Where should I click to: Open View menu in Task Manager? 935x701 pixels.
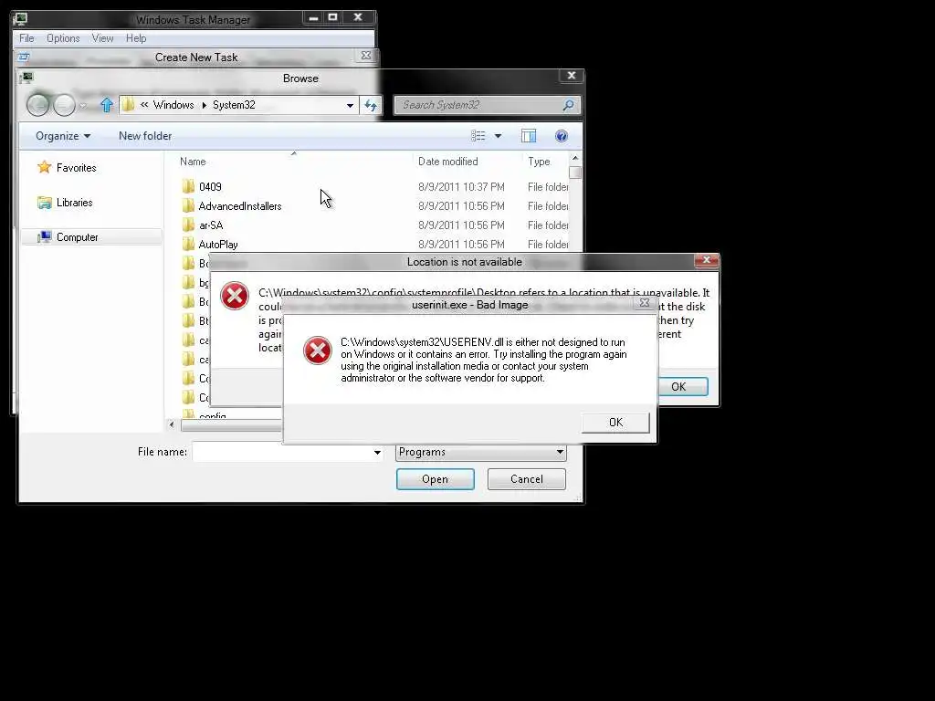pos(102,38)
